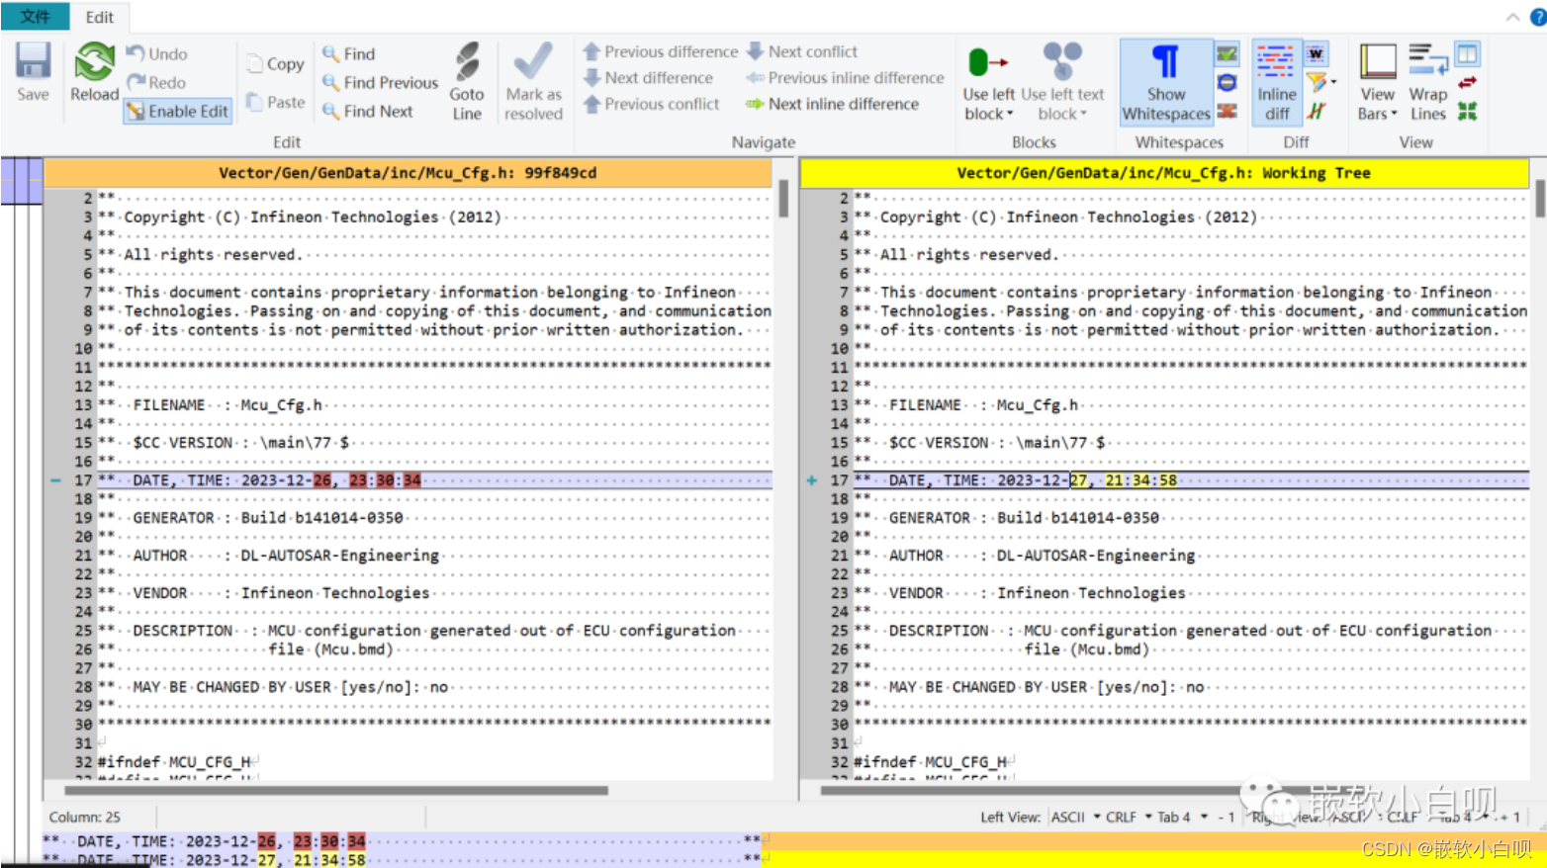Toggle ignore comments (// icon)
The image size is (1547, 868).
tap(1316, 111)
